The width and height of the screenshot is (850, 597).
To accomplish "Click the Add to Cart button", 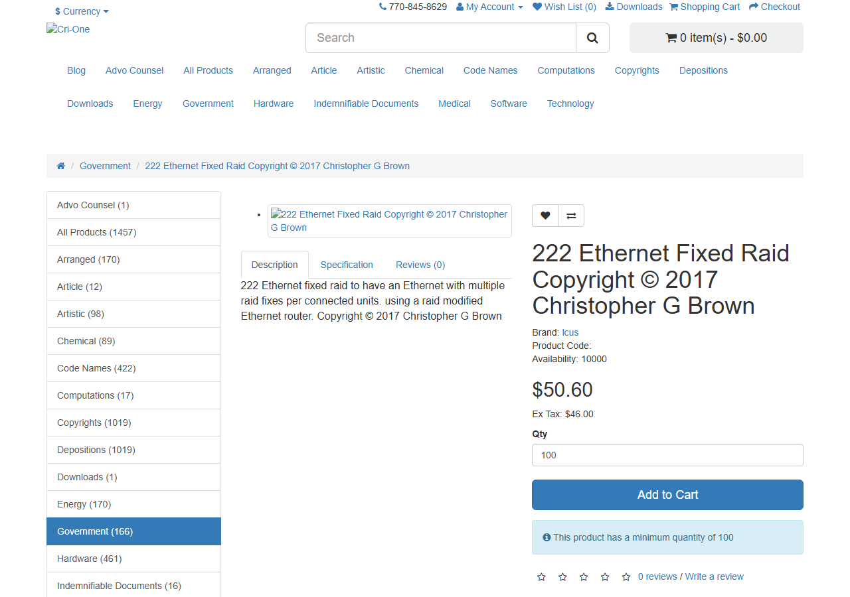I will coord(667,495).
